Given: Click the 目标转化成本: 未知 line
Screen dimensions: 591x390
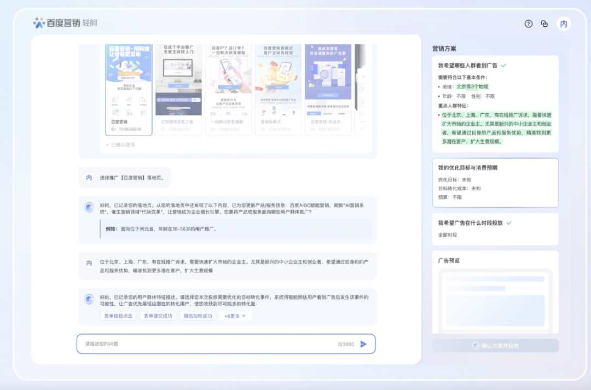Looking at the screenshot, I should 459,188.
